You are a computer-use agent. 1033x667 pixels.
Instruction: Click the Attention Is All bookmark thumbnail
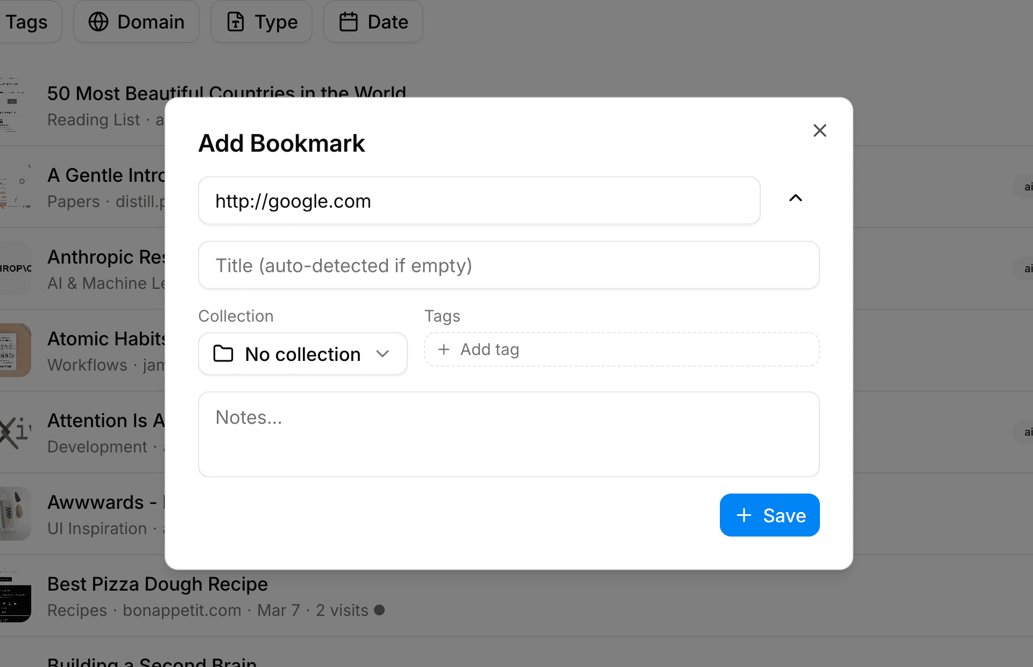point(15,432)
